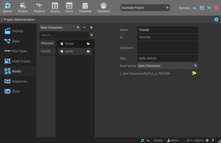Image resolution: width=221 pixels, height=143 pixels.
Task: Click the green plus to add asset
Action: click(x=91, y=27)
